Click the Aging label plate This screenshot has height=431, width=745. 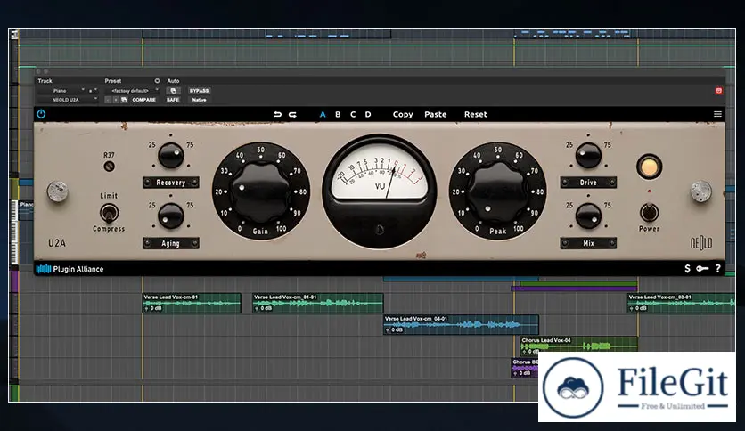(x=170, y=243)
